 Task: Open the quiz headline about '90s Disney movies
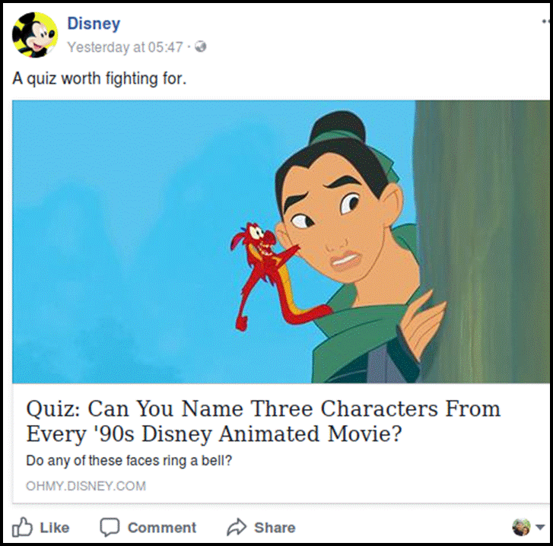(x=263, y=421)
